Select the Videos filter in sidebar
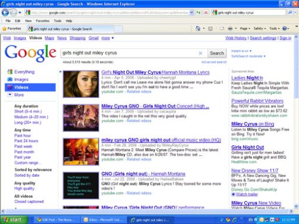This screenshot has height=224, width=299. 30,87
